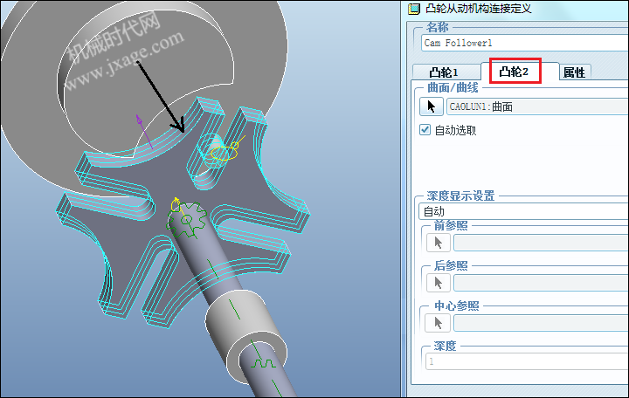
Task: Click the Cam Follower1 name field
Action: coord(525,43)
